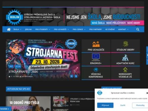The image size is (148, 111).
Task: Open the search magnifier icon
Action: (x=138, y=29)
